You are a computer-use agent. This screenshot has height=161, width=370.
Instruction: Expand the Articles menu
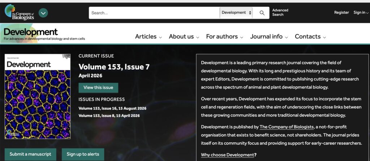click(149, 36)
